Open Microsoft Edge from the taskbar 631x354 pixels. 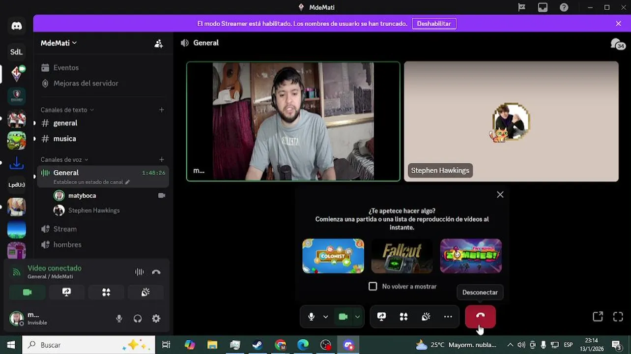tap(303, 345)
